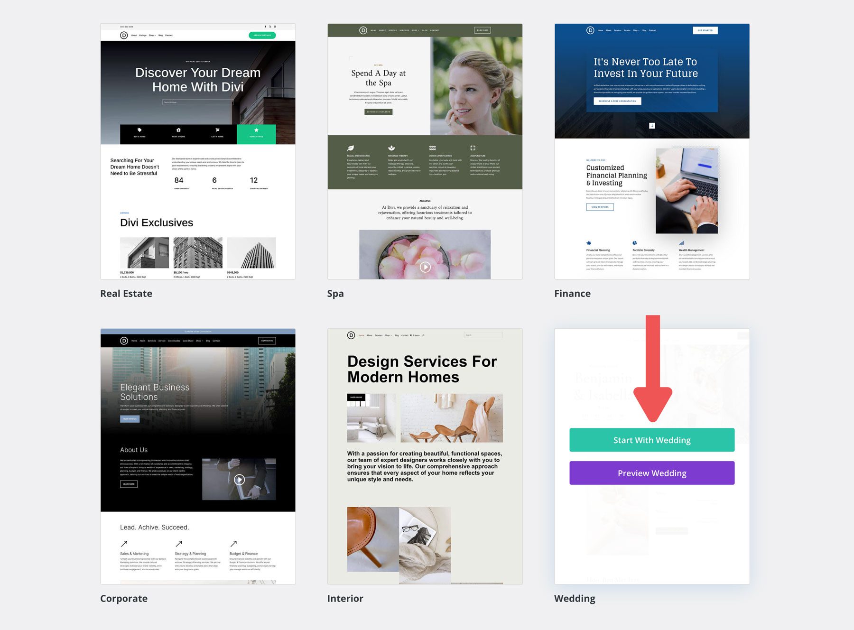The height and width of the screenshot is (630, 854).
Task: Click the flower icon for Massage Therapy
Action: (391, 148)
